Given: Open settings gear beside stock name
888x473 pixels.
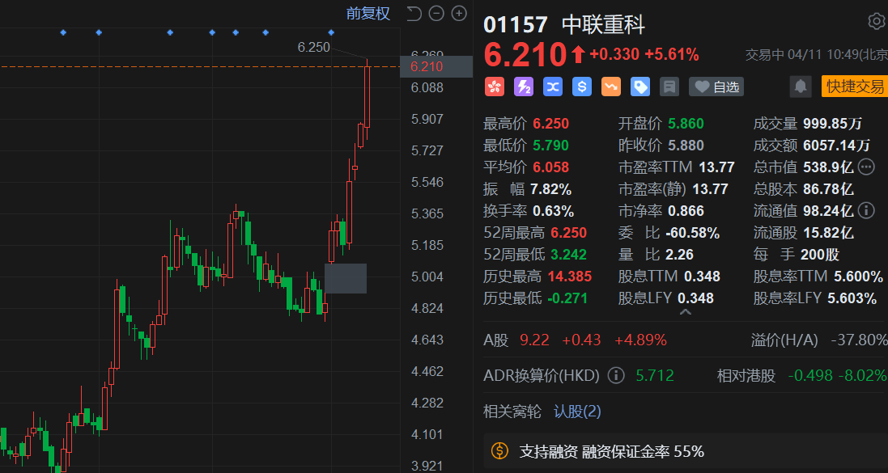Looking at the screenshot, I should 876,21.
